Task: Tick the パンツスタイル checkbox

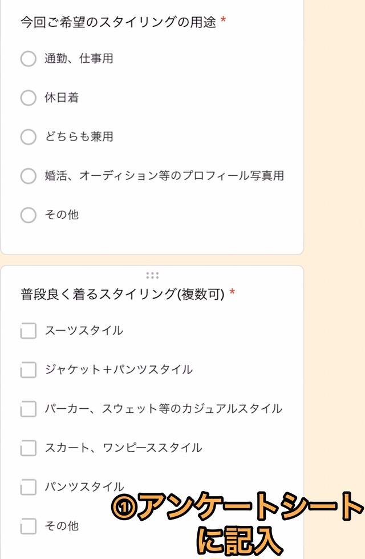Action: [x=28, y=487]
